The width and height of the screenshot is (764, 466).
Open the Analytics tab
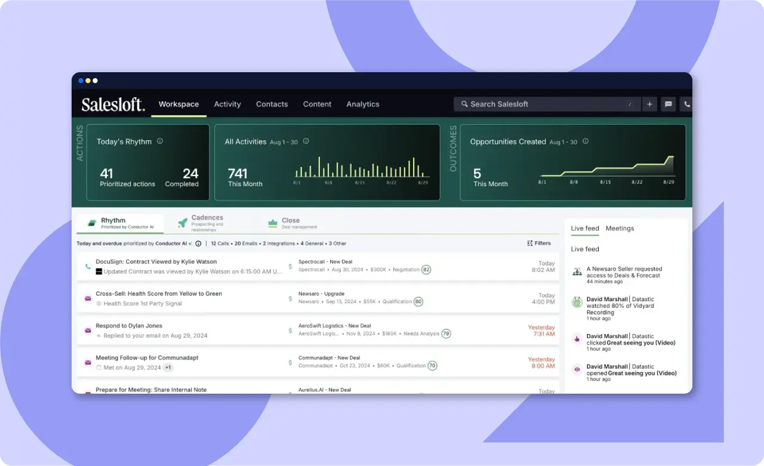tap(363, 104)
